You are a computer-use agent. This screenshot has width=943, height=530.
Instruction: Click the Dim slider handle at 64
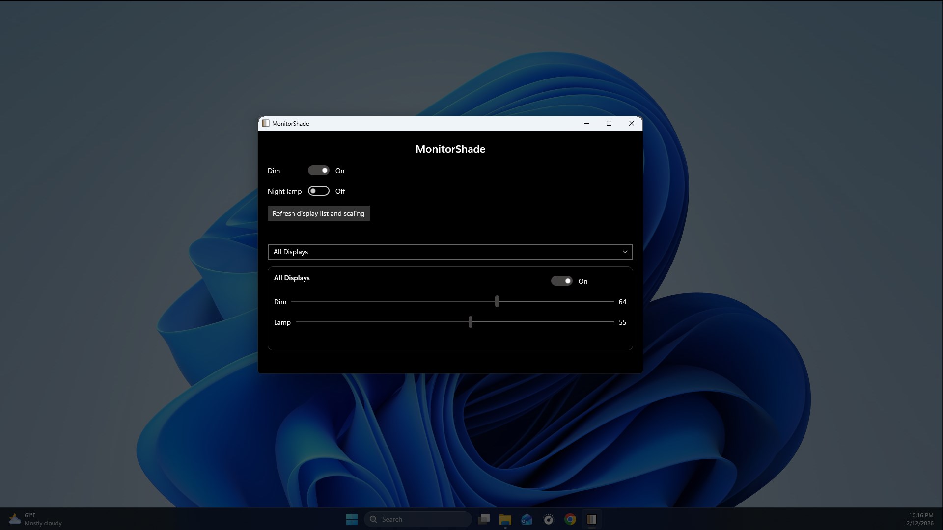coord(497,301)
